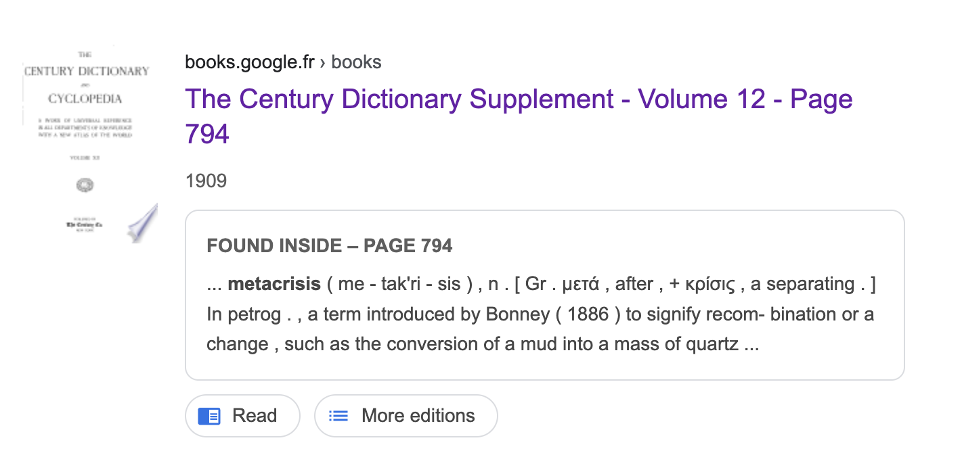The width and height of the screenshot is (962, 476).
Task: Click the Century Dictionary cover thumbnail title
Action: click(87, 71)
